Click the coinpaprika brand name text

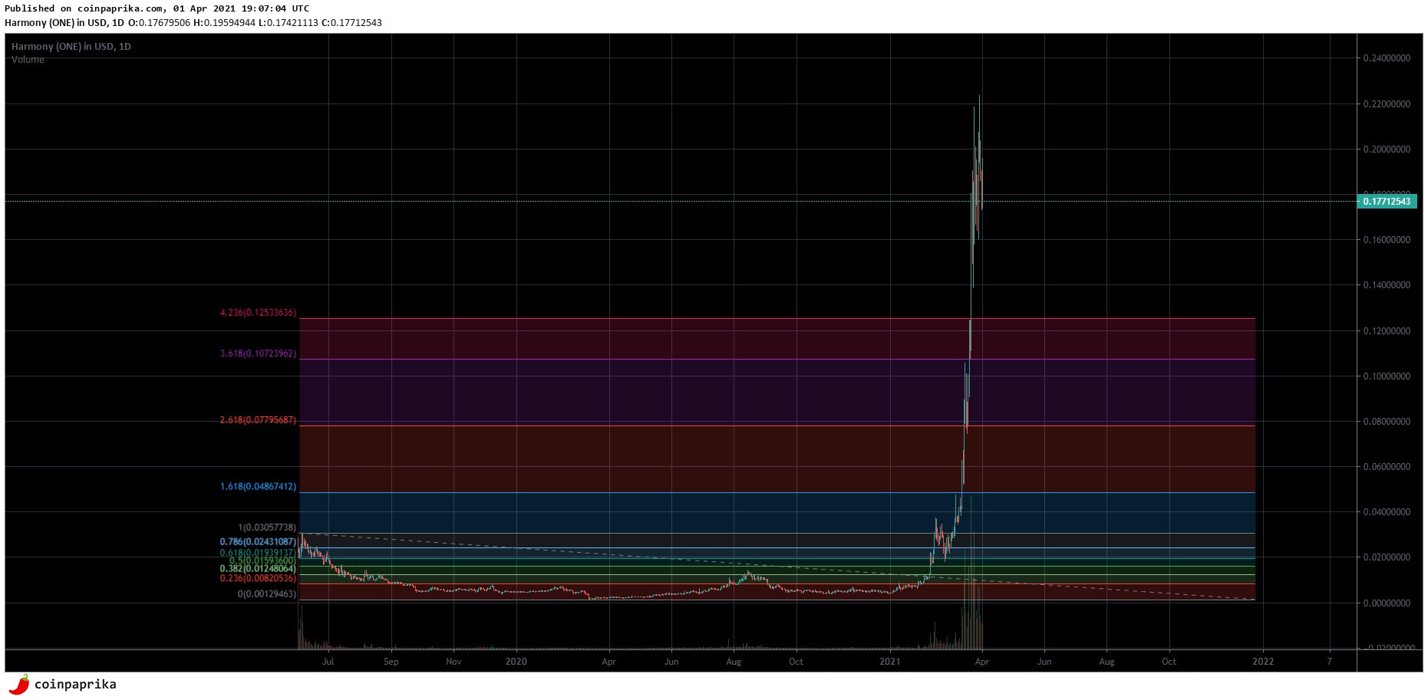[x=75, y=684]
